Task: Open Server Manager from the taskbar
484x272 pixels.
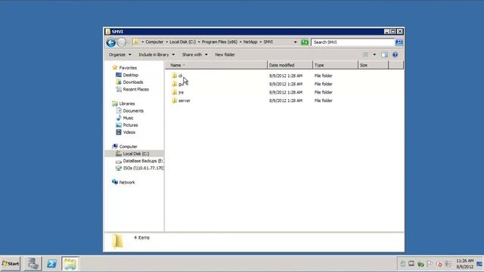Action: click(33, 264)
